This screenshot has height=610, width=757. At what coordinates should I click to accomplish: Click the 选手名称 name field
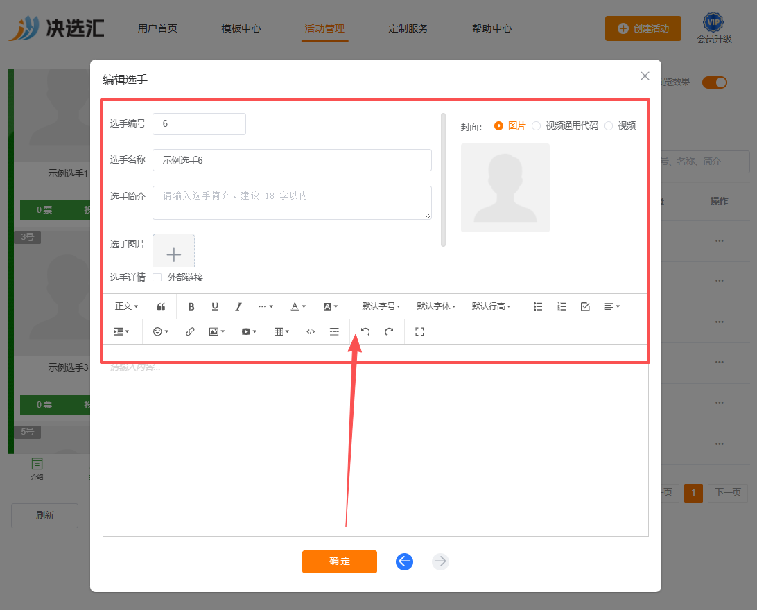(x=292, y=160)
